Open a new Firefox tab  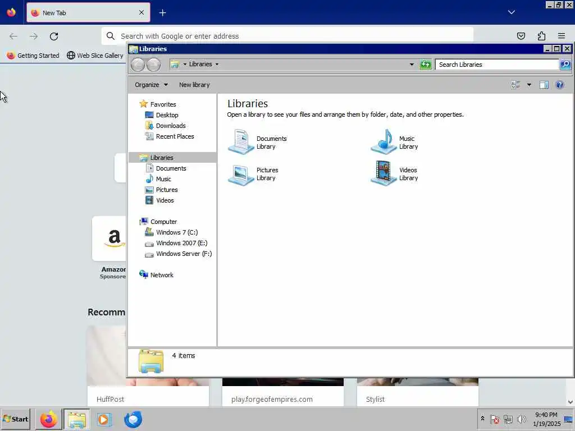click(162, 13)
